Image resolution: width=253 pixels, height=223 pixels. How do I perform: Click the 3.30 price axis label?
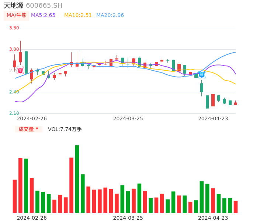click(x=14, y=28)
